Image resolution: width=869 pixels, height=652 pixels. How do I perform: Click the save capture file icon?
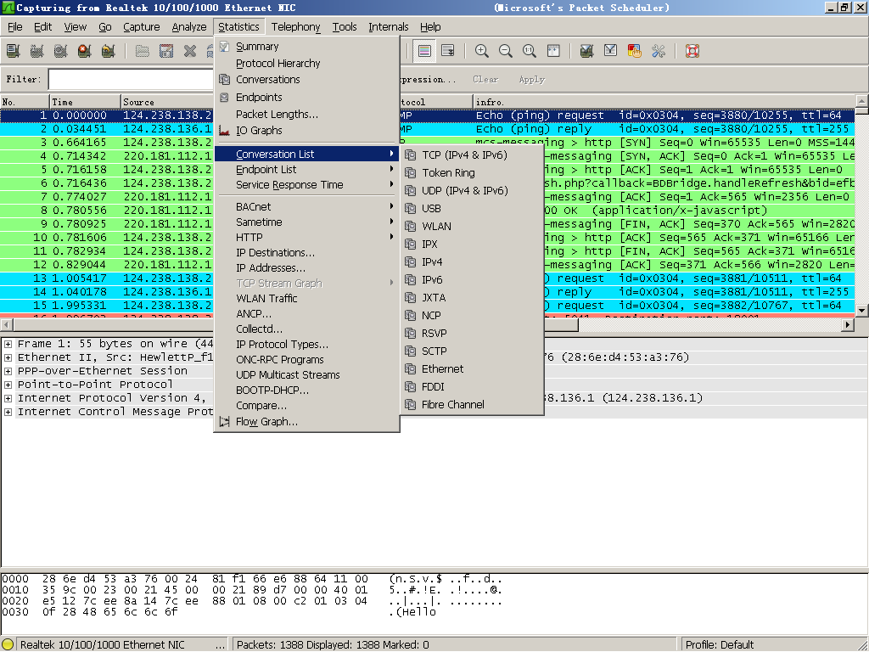click(166, 51)
